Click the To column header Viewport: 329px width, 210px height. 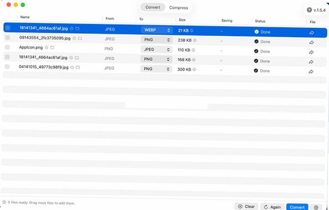click(141, 19)
